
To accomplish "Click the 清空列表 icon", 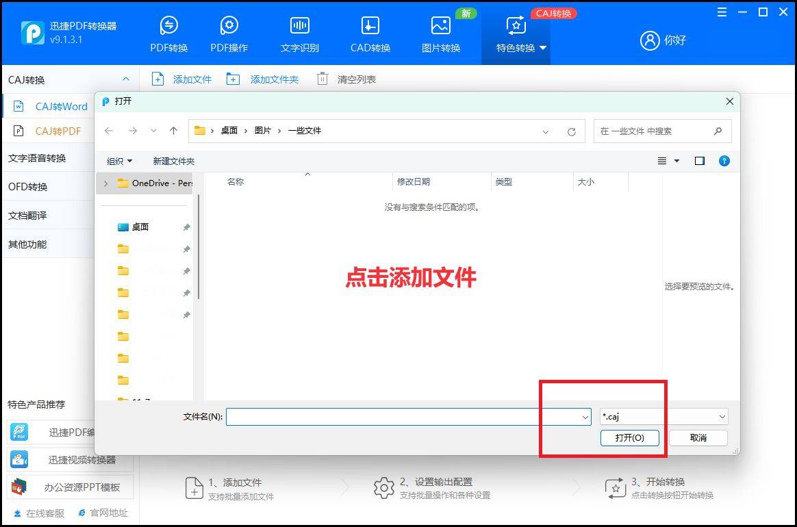I will 322,79.
